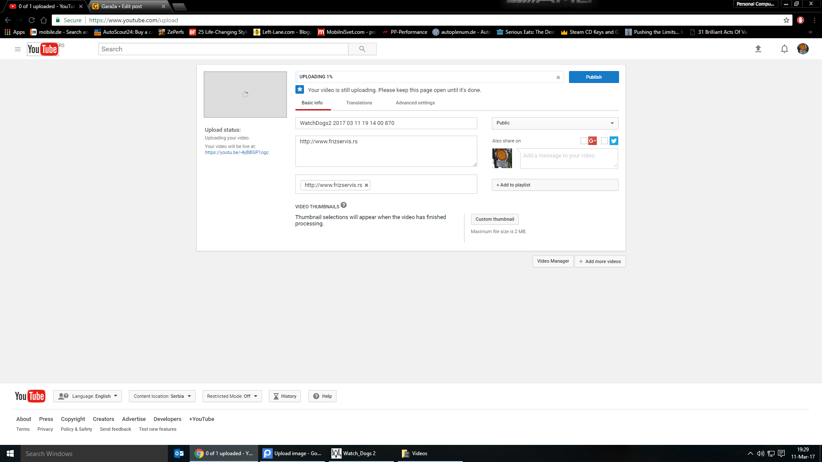Cancel upload with the X icon

pyautogui.click(x=558, y=77)
